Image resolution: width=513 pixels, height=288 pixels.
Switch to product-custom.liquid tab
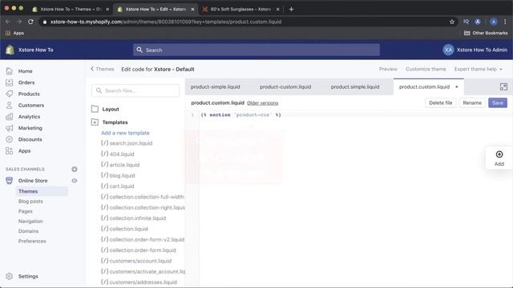tap(285, 87)
